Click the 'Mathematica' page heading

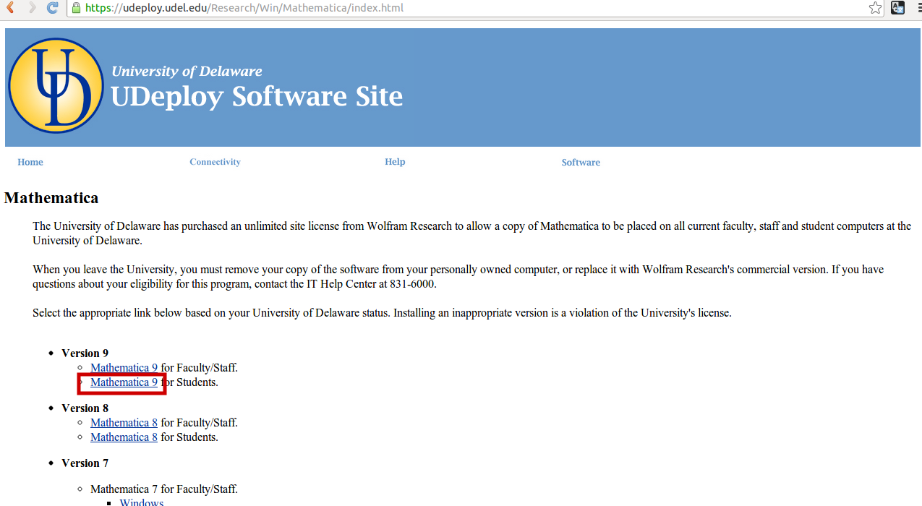click(51, 198)
